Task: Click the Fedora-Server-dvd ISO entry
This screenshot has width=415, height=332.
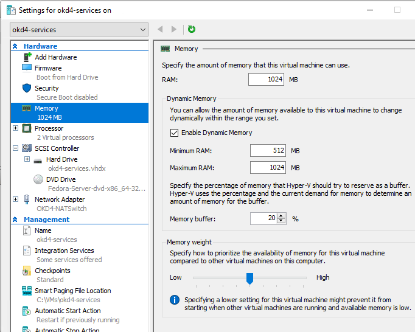Action: (97, 188)
